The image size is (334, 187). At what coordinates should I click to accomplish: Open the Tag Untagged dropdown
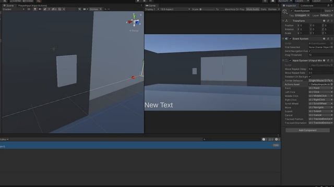pyautogui.click(x=302, y=16)
